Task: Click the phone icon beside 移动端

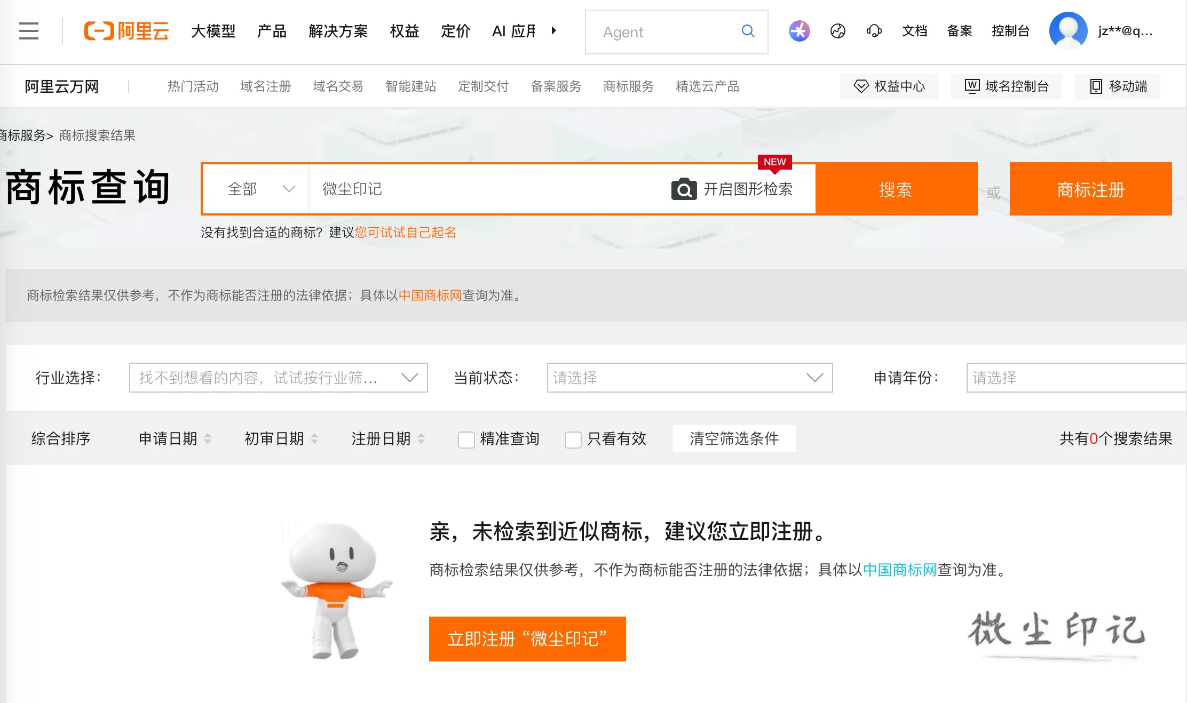Action: pos(1096,86)
